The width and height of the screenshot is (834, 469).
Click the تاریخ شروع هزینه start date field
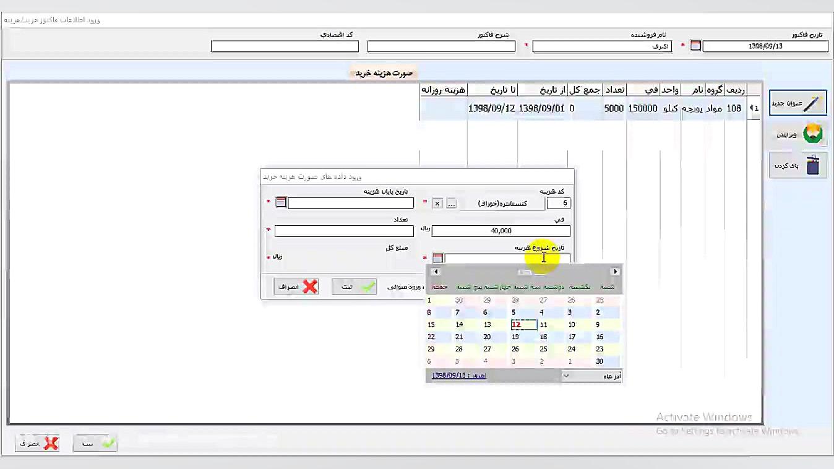(507, 258)
